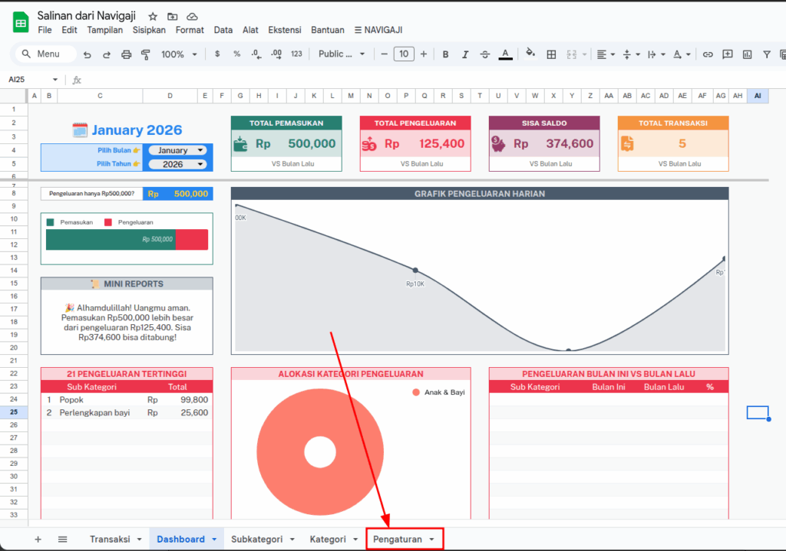The image size is (786, 551).
Task: Open the text color picker
Action: click(505, 54)
